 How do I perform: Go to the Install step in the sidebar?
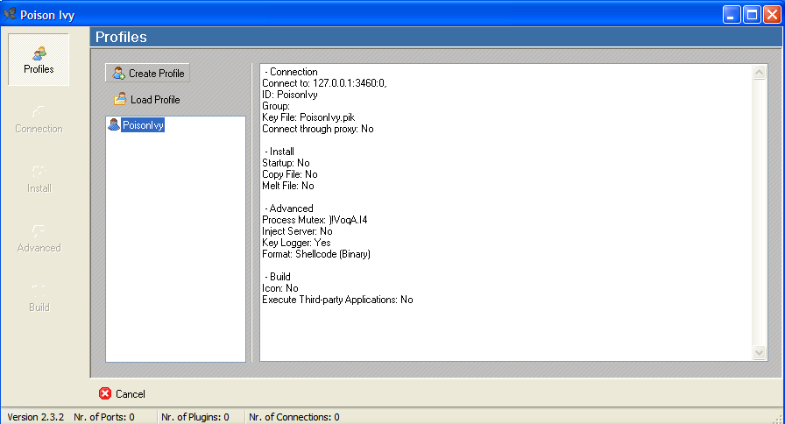click(x=39, y=179)
